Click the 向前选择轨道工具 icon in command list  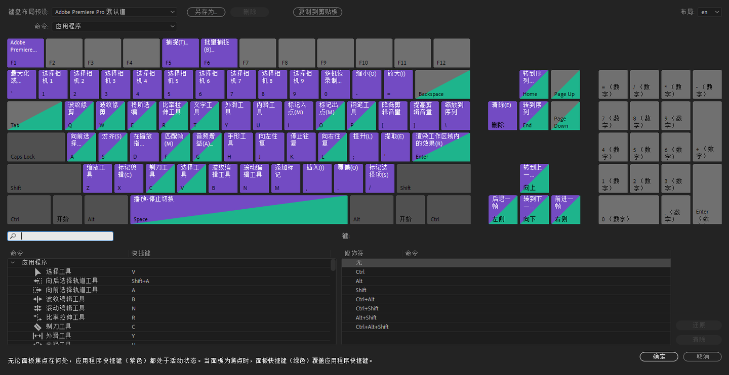coord(37,290)
